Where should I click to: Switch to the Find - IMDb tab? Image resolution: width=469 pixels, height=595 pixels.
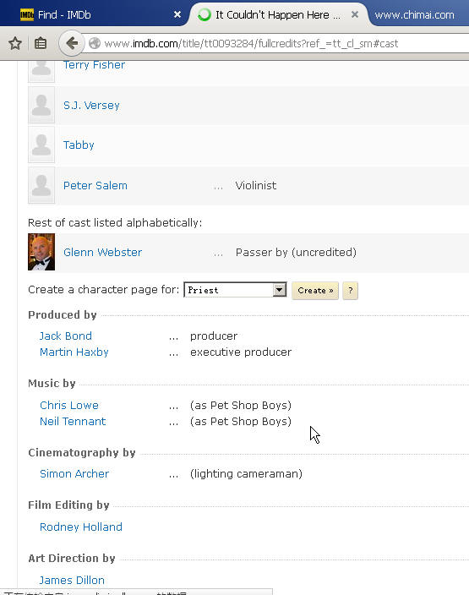tap(95, 14)
